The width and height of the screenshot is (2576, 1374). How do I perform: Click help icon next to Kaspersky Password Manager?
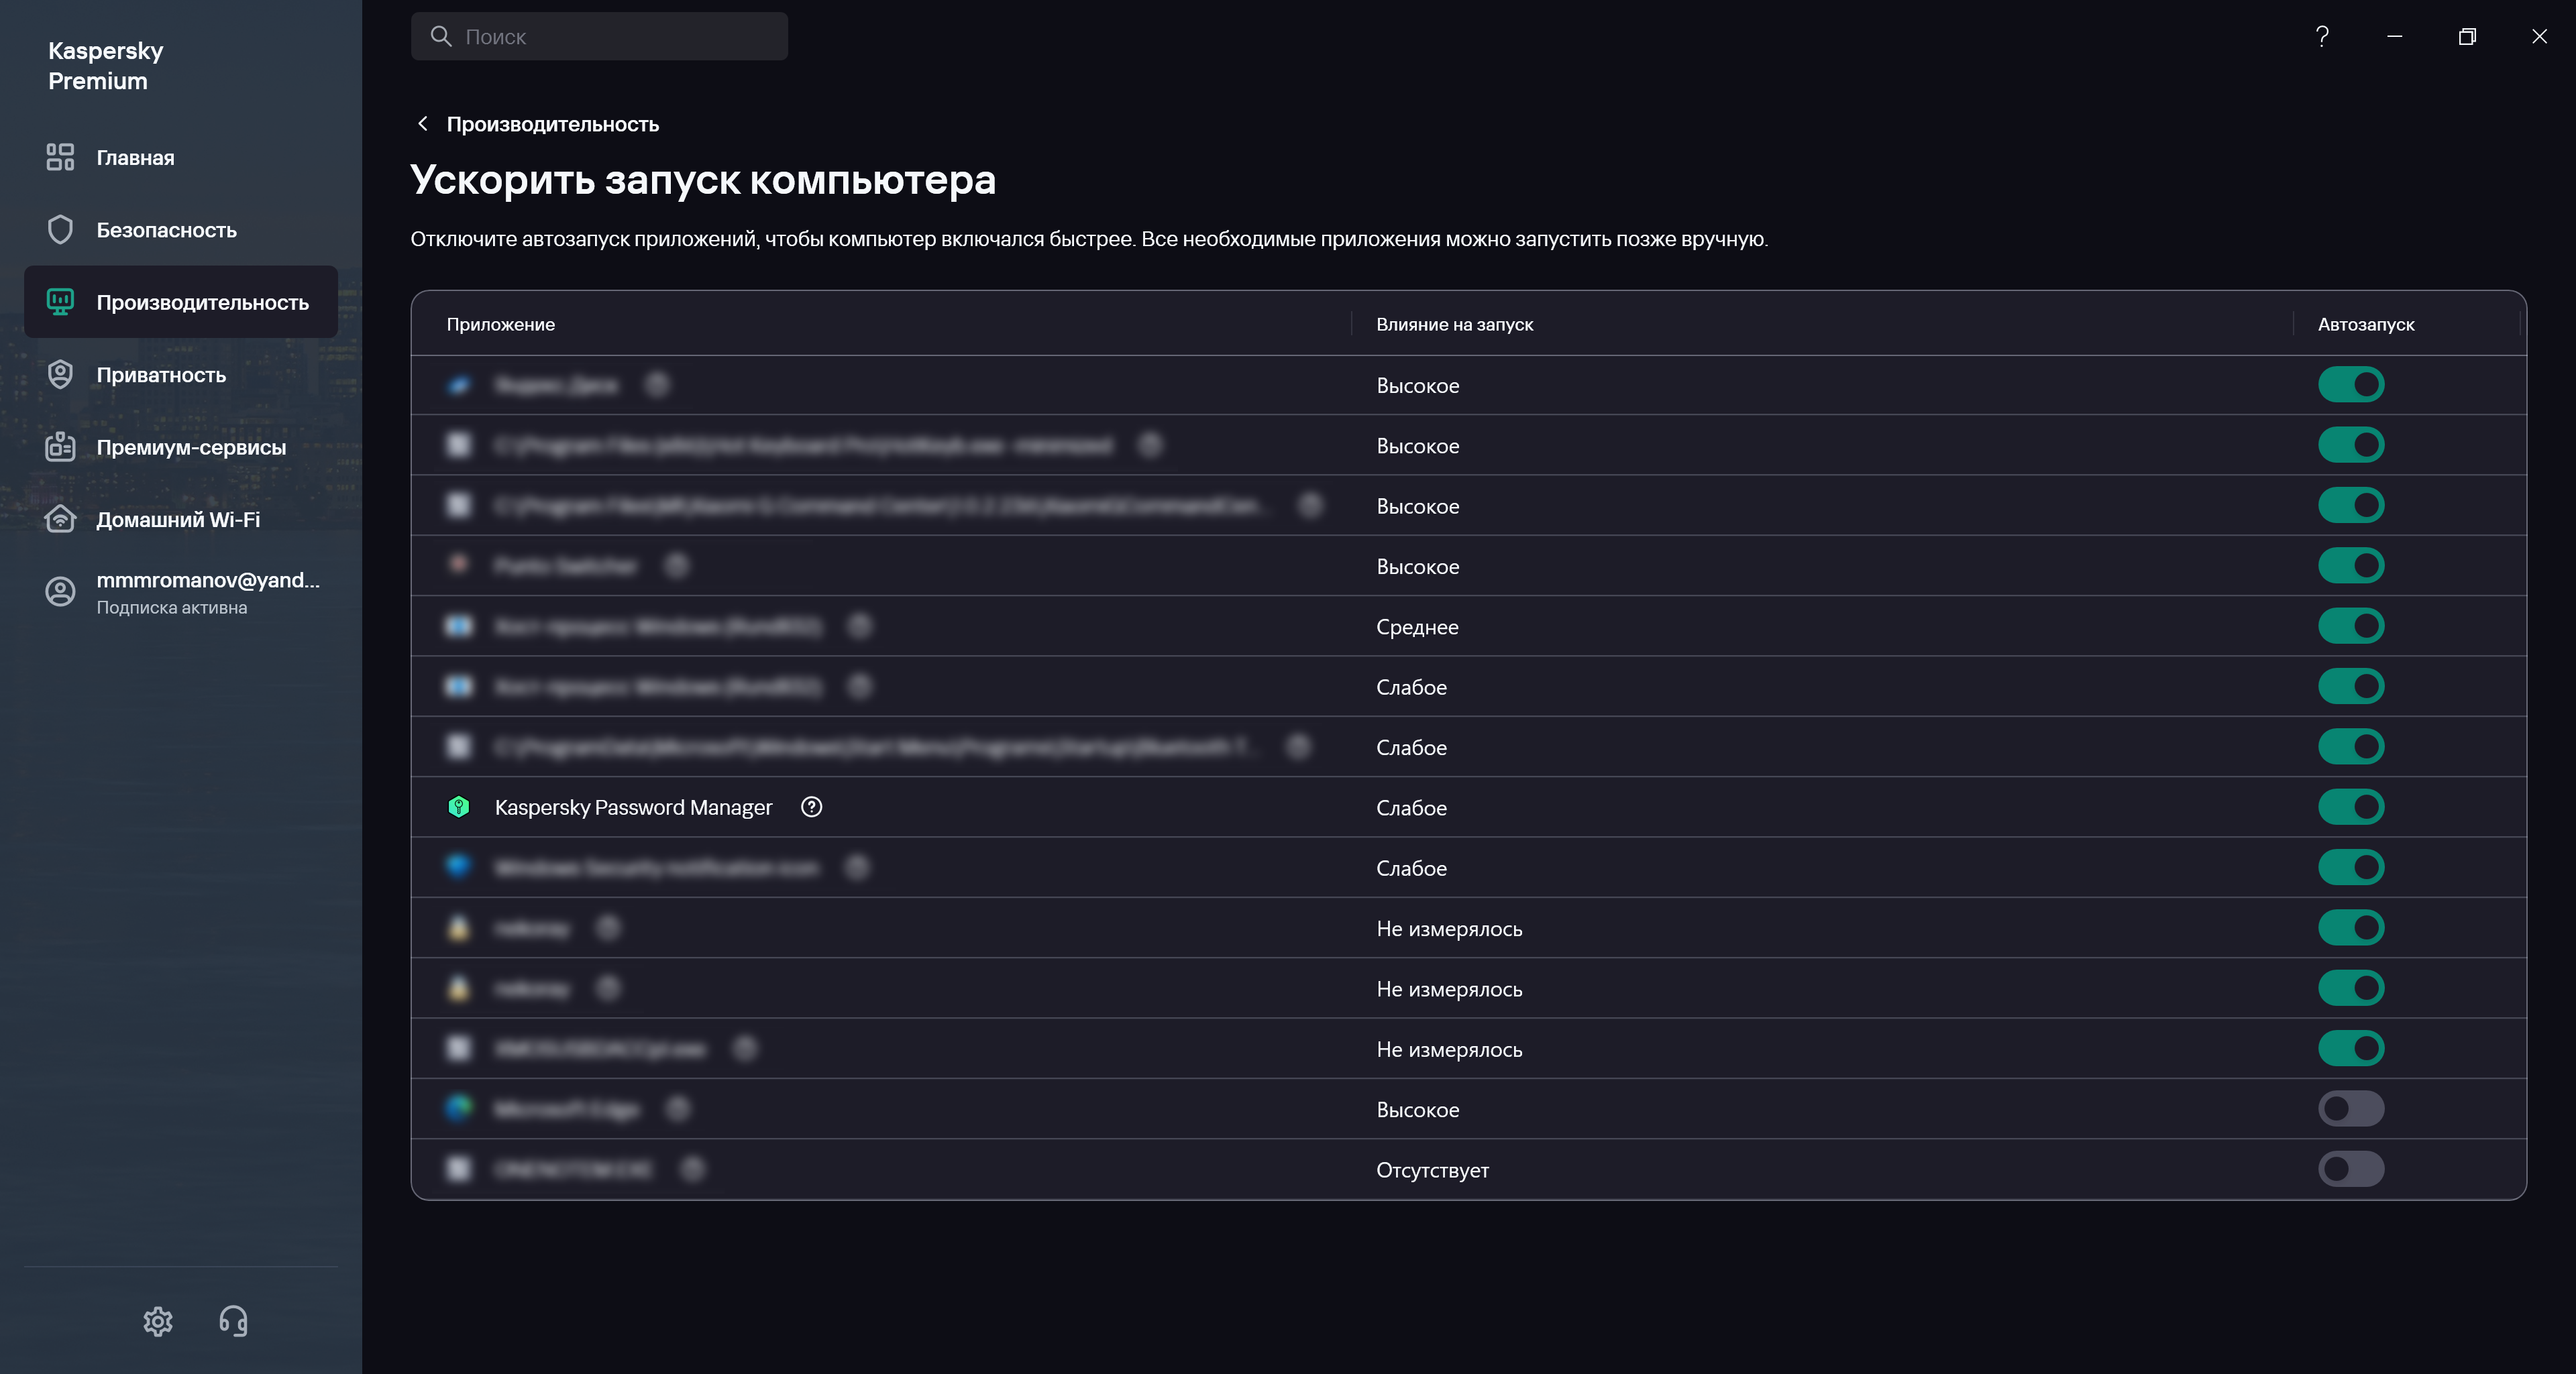[x=811, y=807]
